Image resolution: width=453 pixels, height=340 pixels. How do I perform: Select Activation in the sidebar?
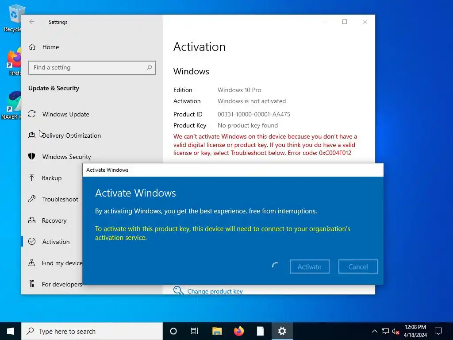coord(56,242)
